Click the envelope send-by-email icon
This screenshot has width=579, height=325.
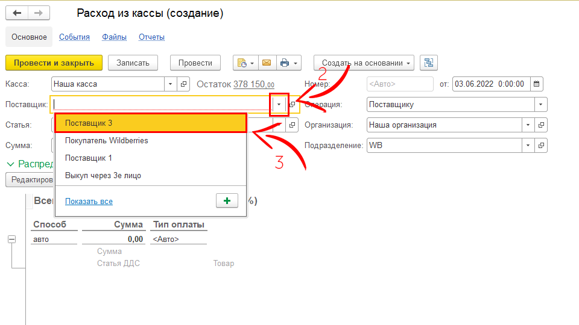coord(266,63)
